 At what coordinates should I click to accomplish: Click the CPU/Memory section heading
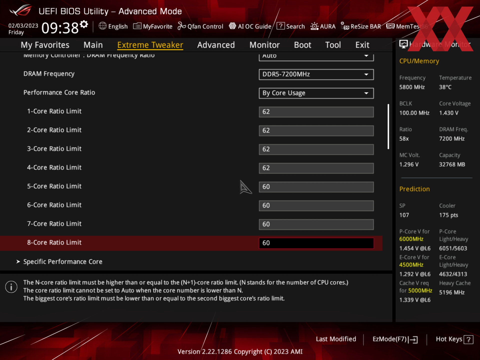point(419,61)
